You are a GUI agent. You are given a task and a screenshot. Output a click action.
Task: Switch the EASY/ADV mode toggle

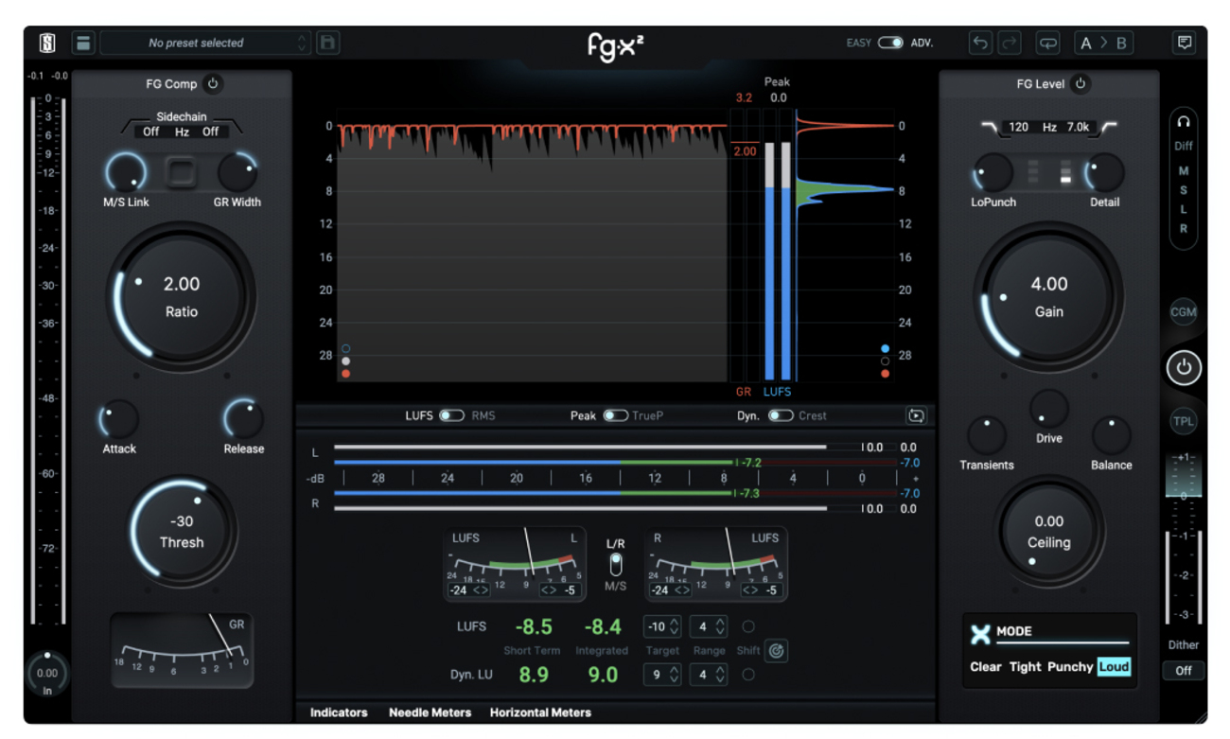(x=889, y=43)
